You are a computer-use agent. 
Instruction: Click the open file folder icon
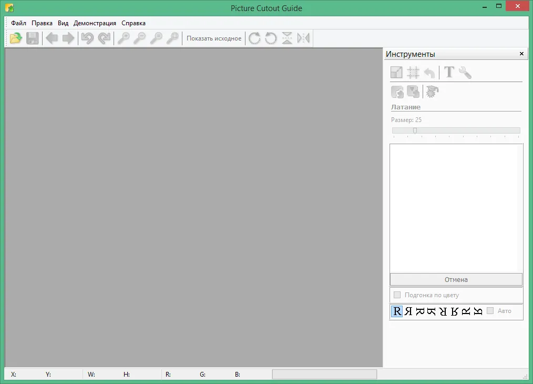pyautogui.click(x=16, y=38)
